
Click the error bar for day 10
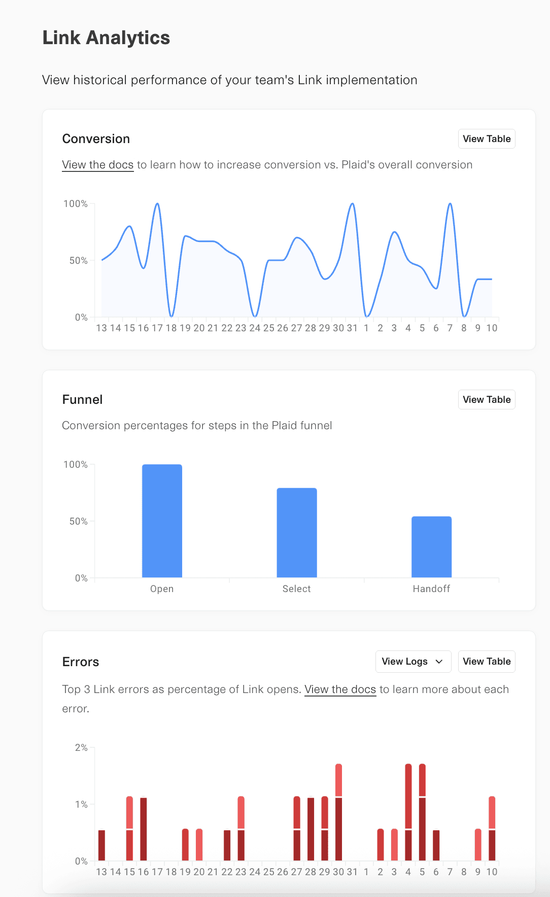[x=492, y=829]
